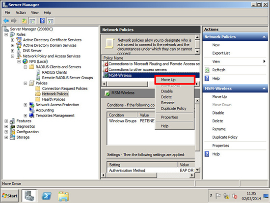This screenshot has height=203, width=270.
Task: Click Export List in Actions pane
Action: pyautogui.click(x=221, y=53)
